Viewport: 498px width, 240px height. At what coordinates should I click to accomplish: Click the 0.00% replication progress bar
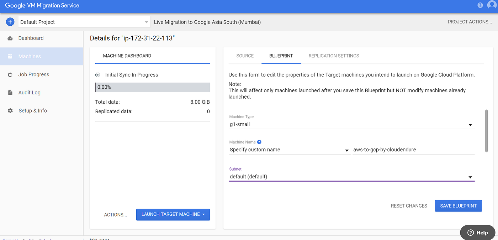[152, 87]
